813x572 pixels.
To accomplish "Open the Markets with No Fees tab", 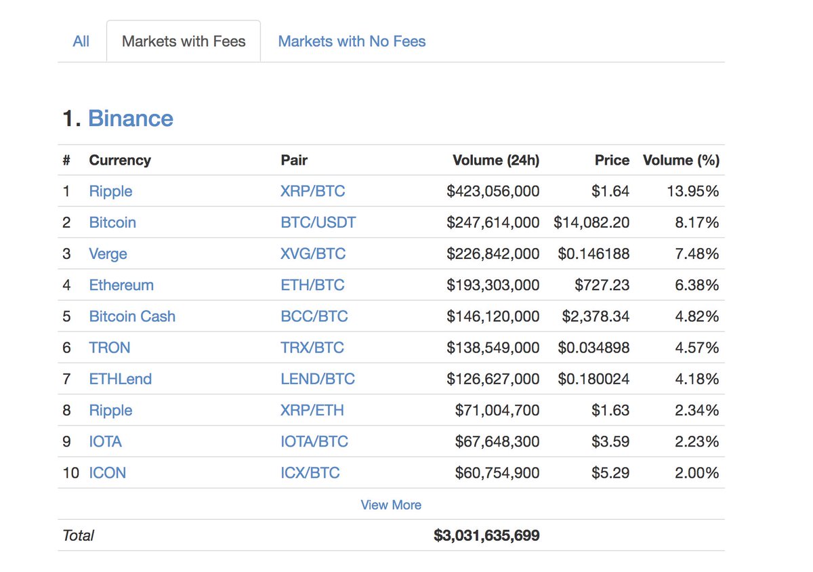I will coord(352,41).
